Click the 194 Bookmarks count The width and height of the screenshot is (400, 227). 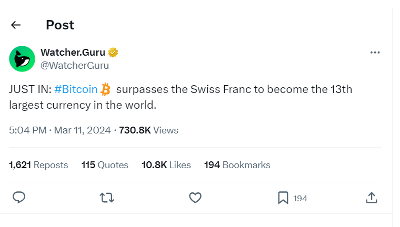click(237, 165)
